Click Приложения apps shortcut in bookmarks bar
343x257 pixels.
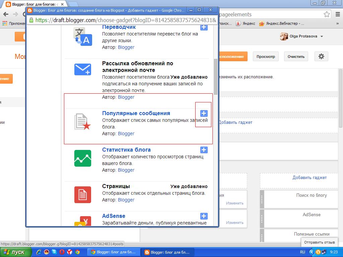[x=14, y=23]
